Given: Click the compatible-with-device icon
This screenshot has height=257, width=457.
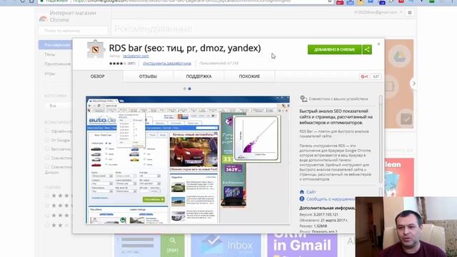Looking at the screenshot, I should (x=303, y=99).
